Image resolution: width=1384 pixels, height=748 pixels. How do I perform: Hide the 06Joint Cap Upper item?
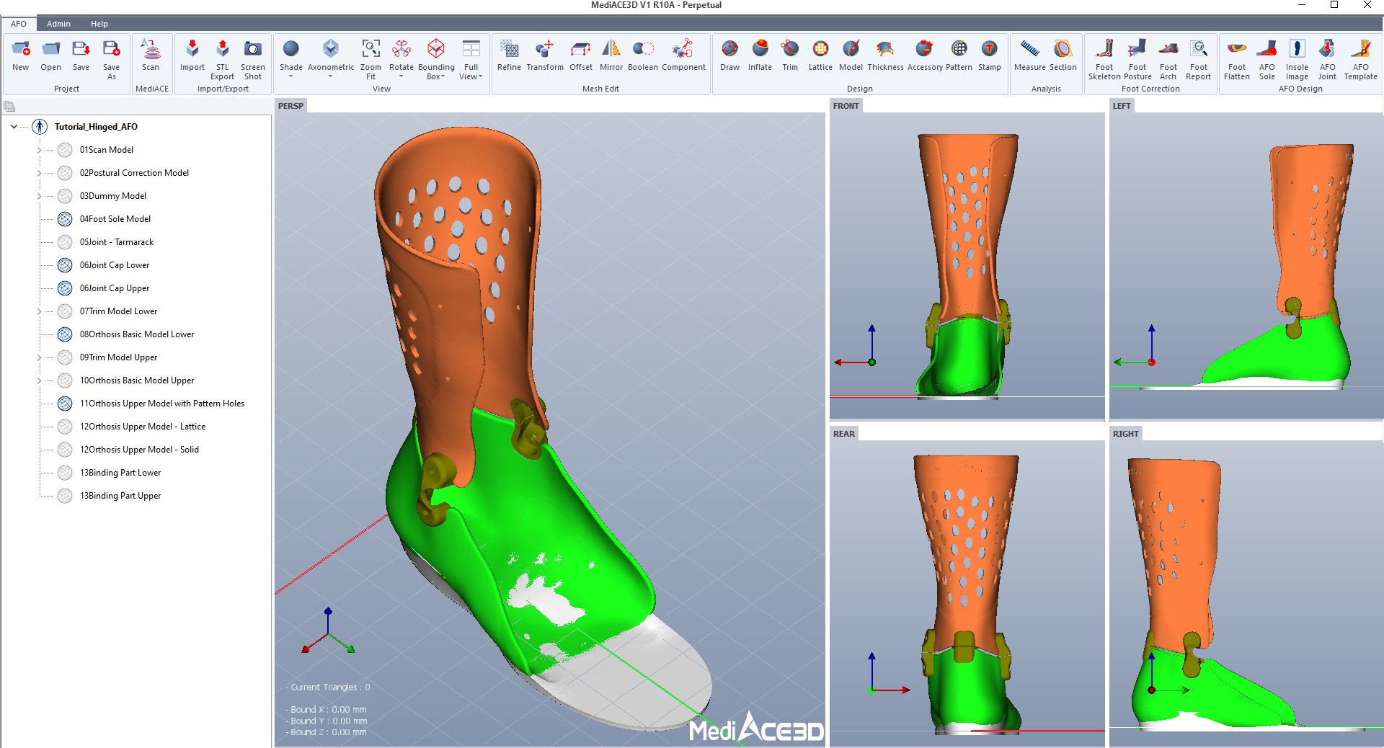point(65,288)
